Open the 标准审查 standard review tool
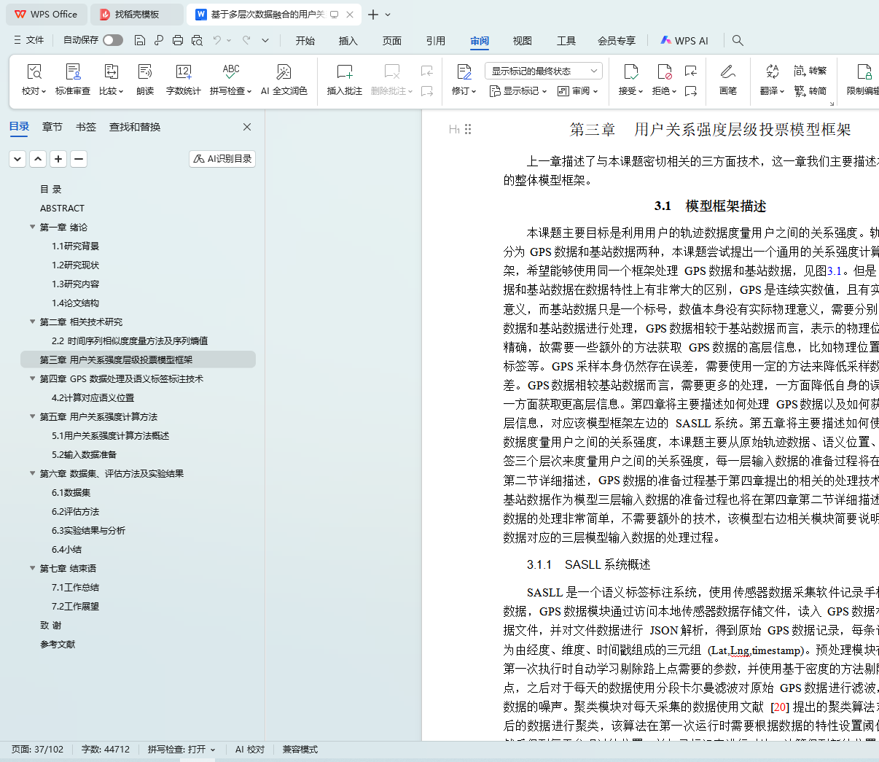Image resolution: width=879 pixels, height=762 pixels. coord(73,72)
